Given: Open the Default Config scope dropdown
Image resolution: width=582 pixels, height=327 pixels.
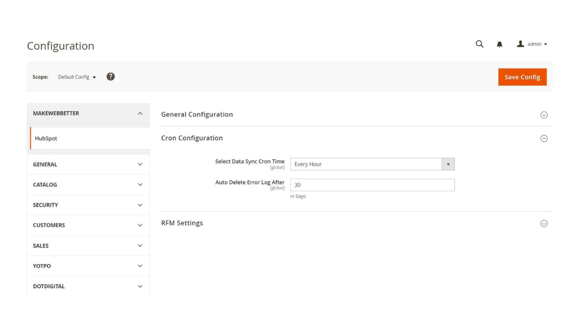Looking at the screenshot, I should (x=76, y=77).
